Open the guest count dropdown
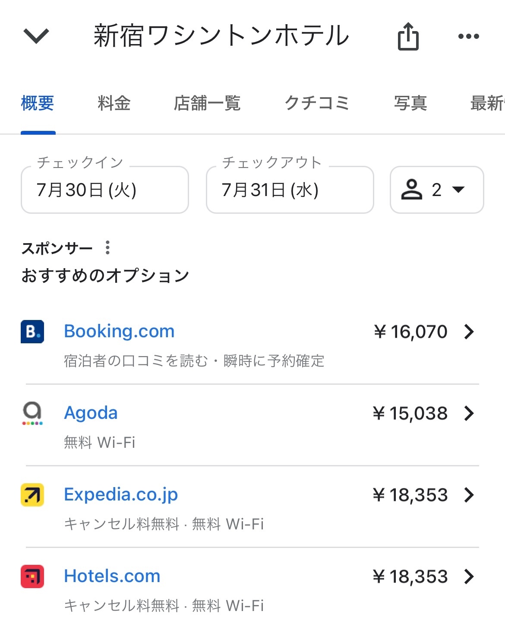Image resolution: width=505 pixels, height=627 pixels. click(x=436, y=190)
